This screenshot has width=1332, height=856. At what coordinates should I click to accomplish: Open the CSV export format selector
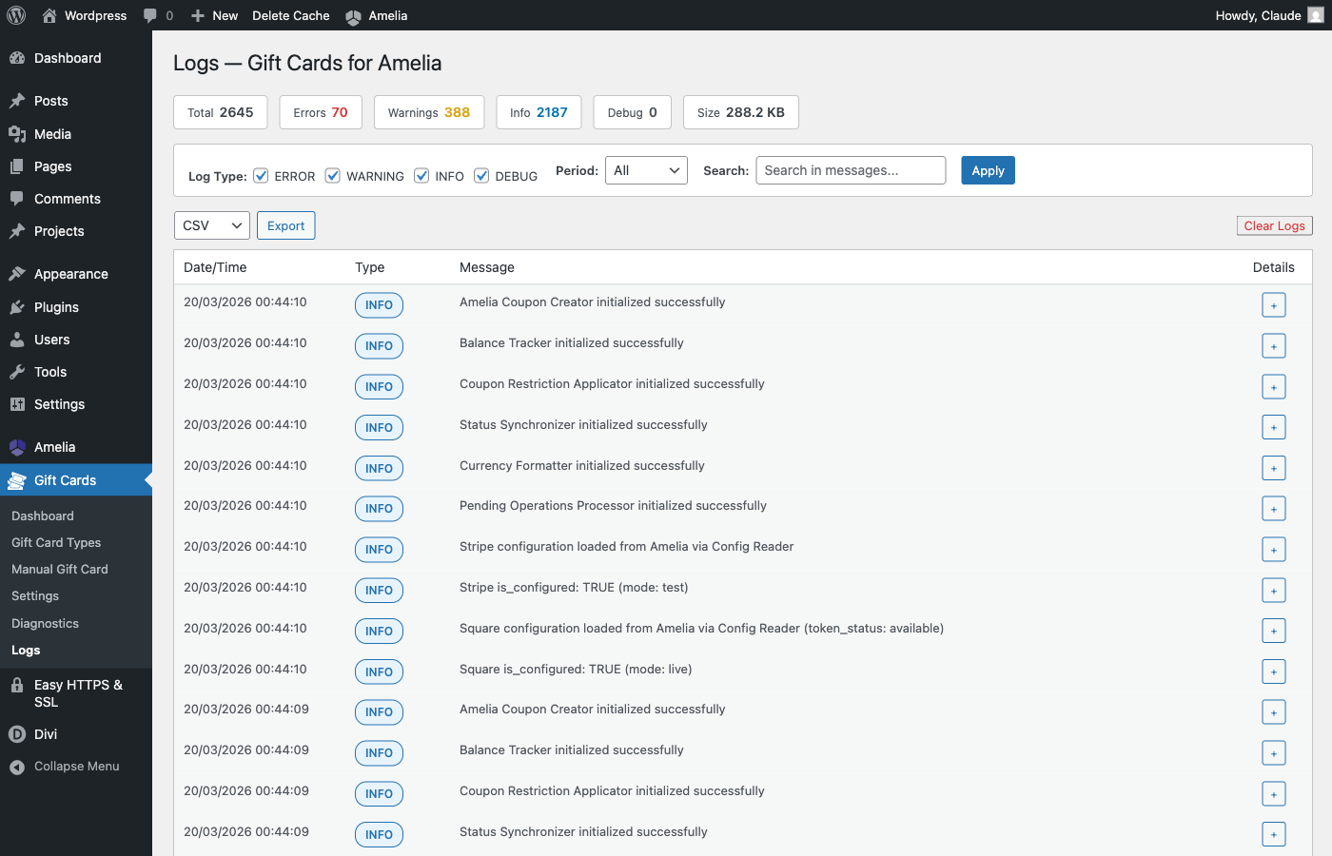pyautogui.click(x=211, y=225)
